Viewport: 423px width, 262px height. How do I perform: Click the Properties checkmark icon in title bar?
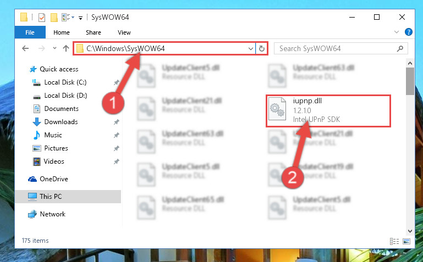(x=42, y=18)
